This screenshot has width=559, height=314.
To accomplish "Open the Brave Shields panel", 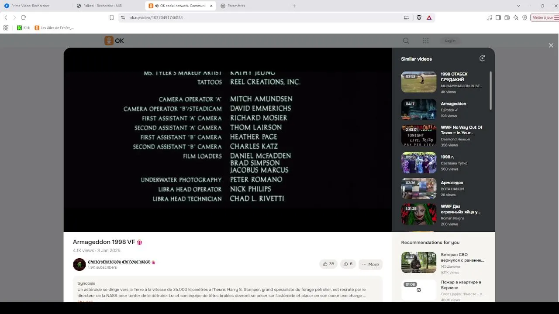I will pyautogui.click(x=419, y=17).
